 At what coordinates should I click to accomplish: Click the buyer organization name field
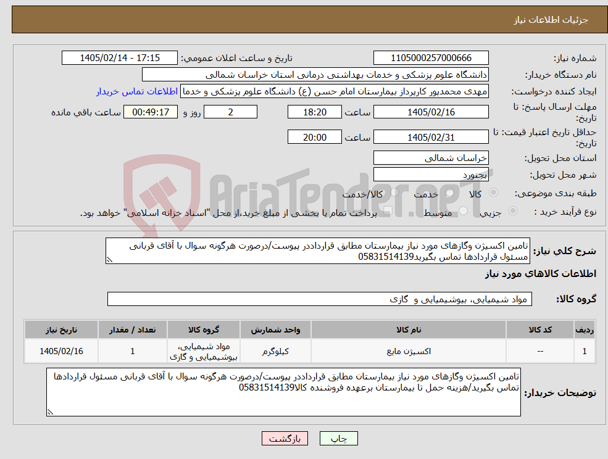tap(315, 75)
